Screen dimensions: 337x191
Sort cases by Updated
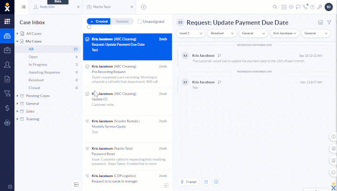(x=122, y=21)
